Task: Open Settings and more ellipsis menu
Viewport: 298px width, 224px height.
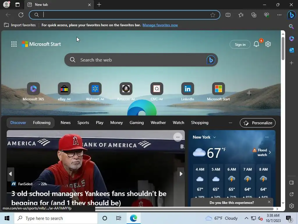Action: (x=279, y=15)
